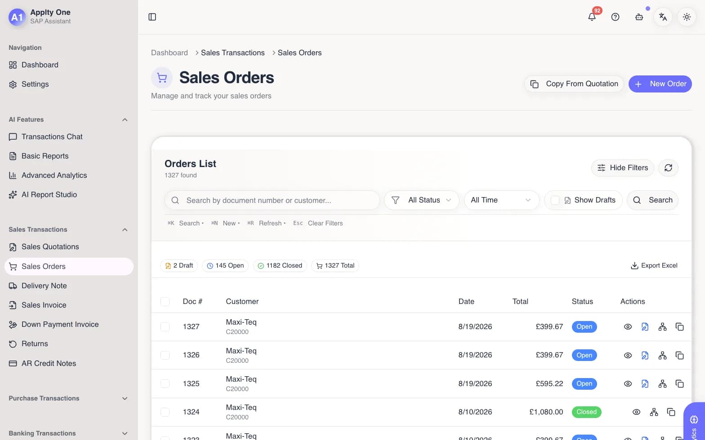Screen dimensions: 705x440
Task: Collapse the Sales Transactions section
Action: point(125,230)
